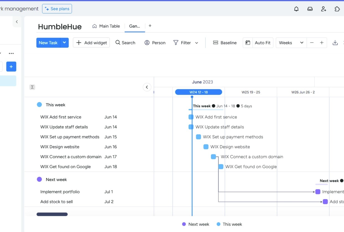The image size is (344, 232).
Task: Open the inbox tray icon
Action: click(x=310, y=9)
